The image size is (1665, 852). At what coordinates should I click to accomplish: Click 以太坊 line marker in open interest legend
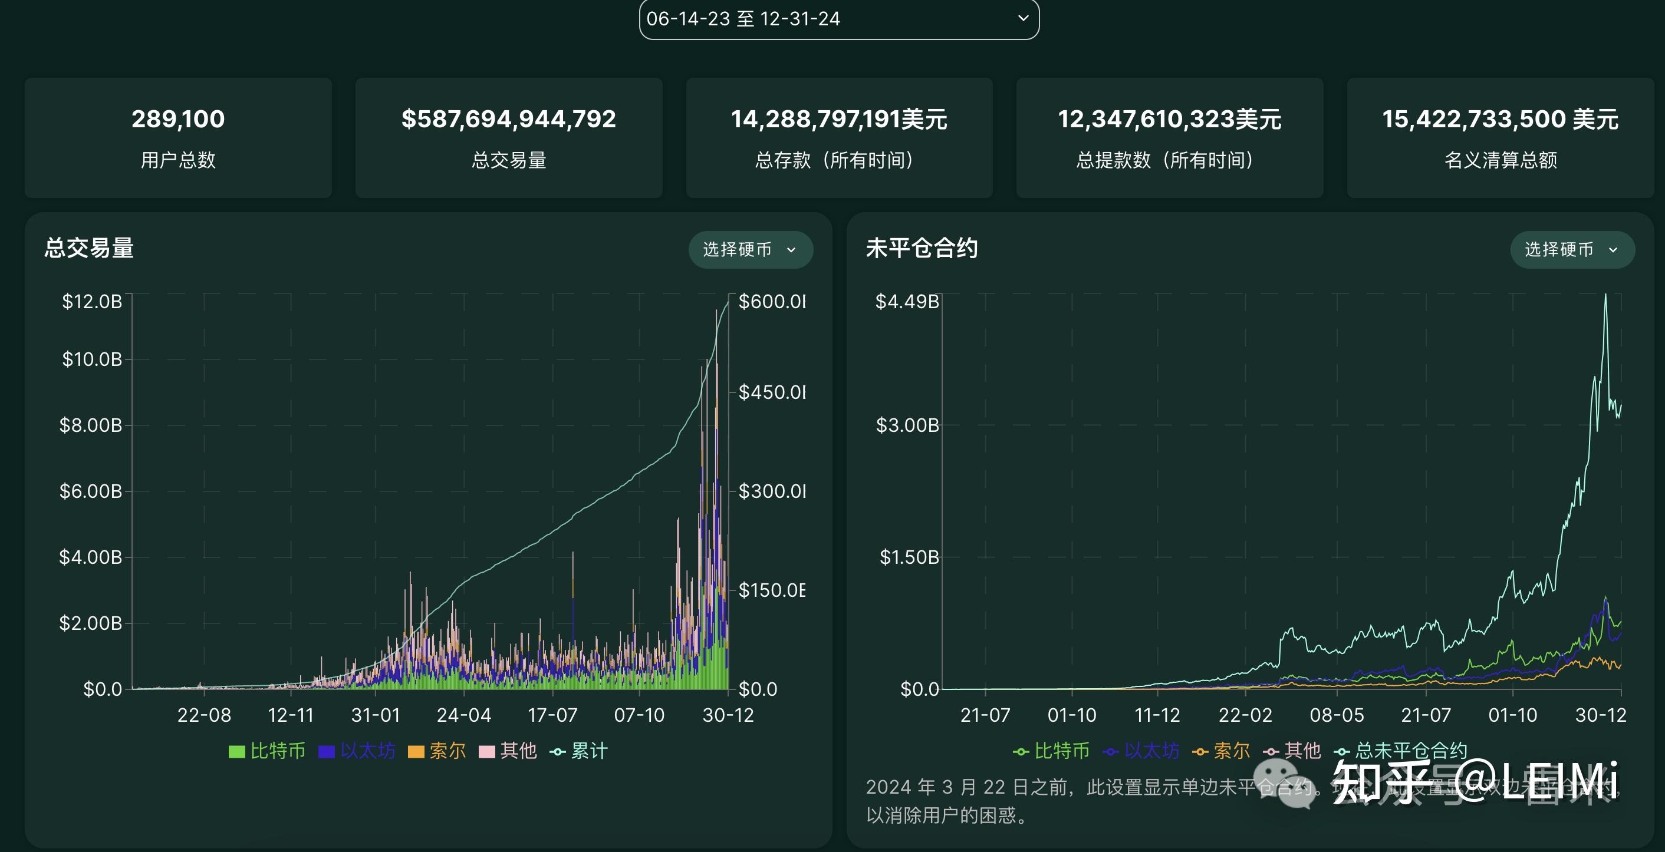click(x=1110, y=751)
